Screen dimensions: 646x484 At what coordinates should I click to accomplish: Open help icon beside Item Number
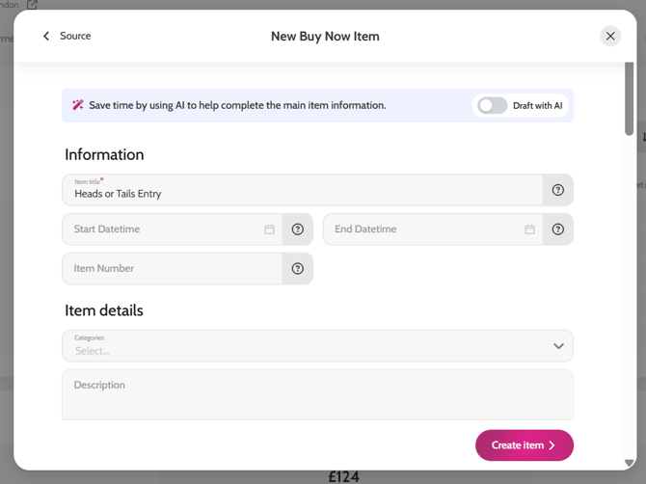click(x=298, y=269)
